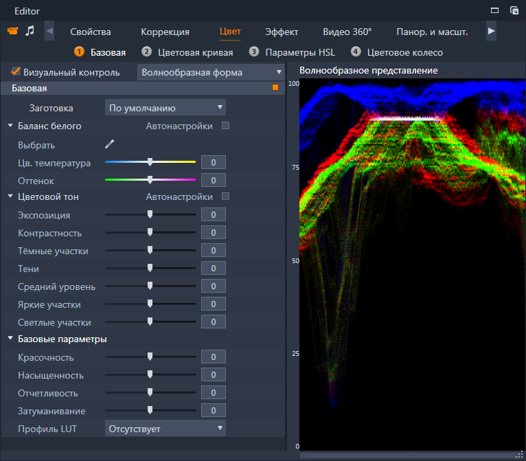Click the audio music note icon

pyautogui.click(x=30, y=31)
